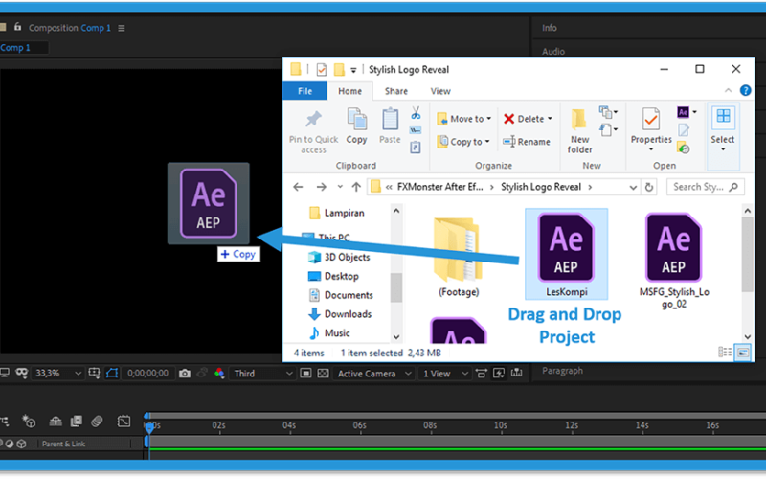The image size is (766, 479).
Task: Select the View ribbon tab
Action: tap(440, 91)
